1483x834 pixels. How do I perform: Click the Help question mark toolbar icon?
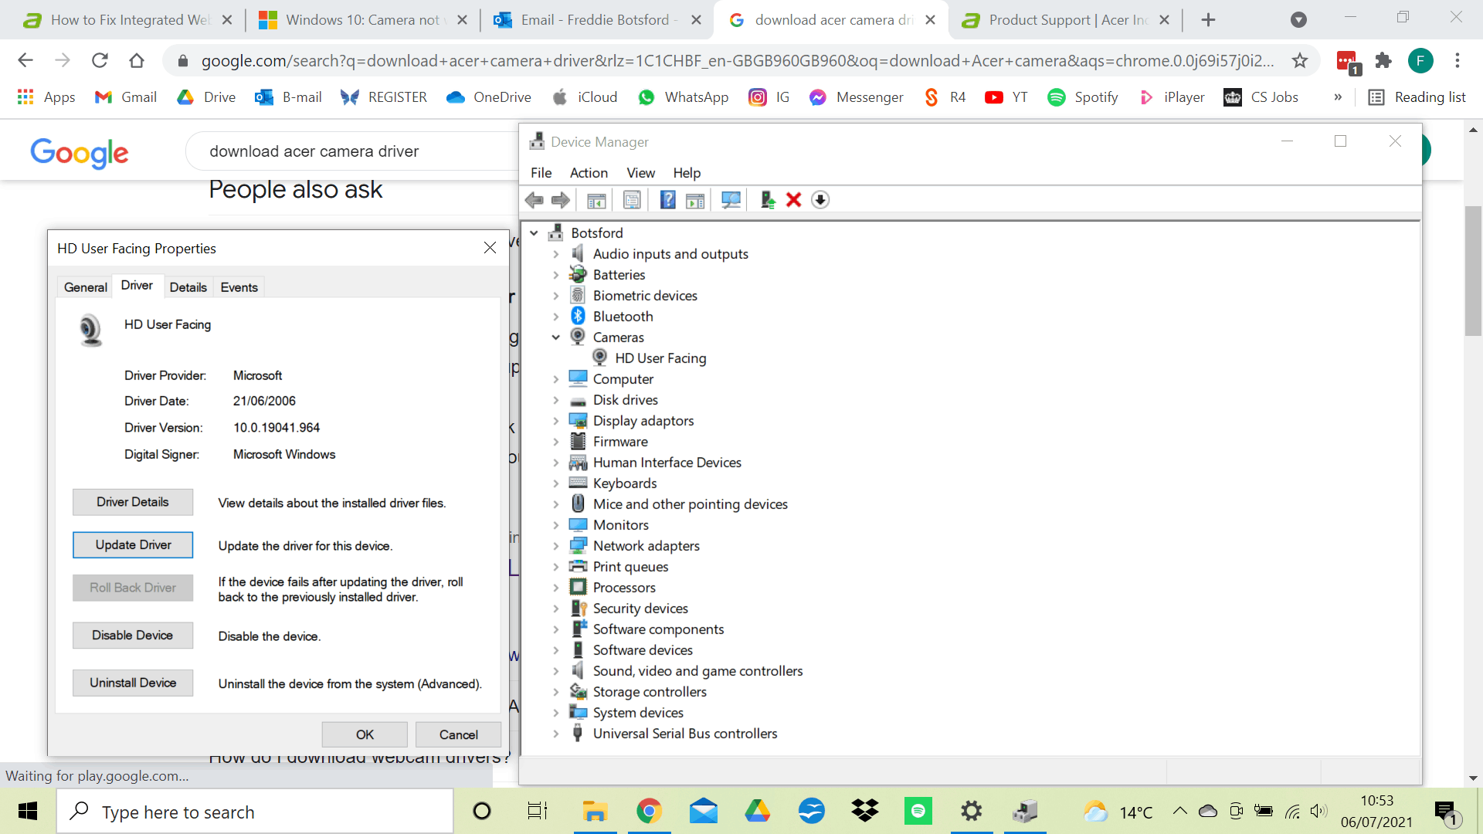pyautogui.click(x=667, y=200)
